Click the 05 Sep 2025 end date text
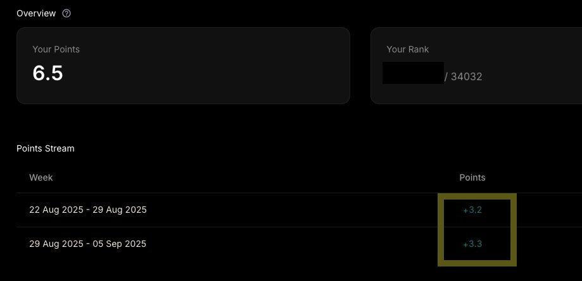 click(x=119, y=244)
